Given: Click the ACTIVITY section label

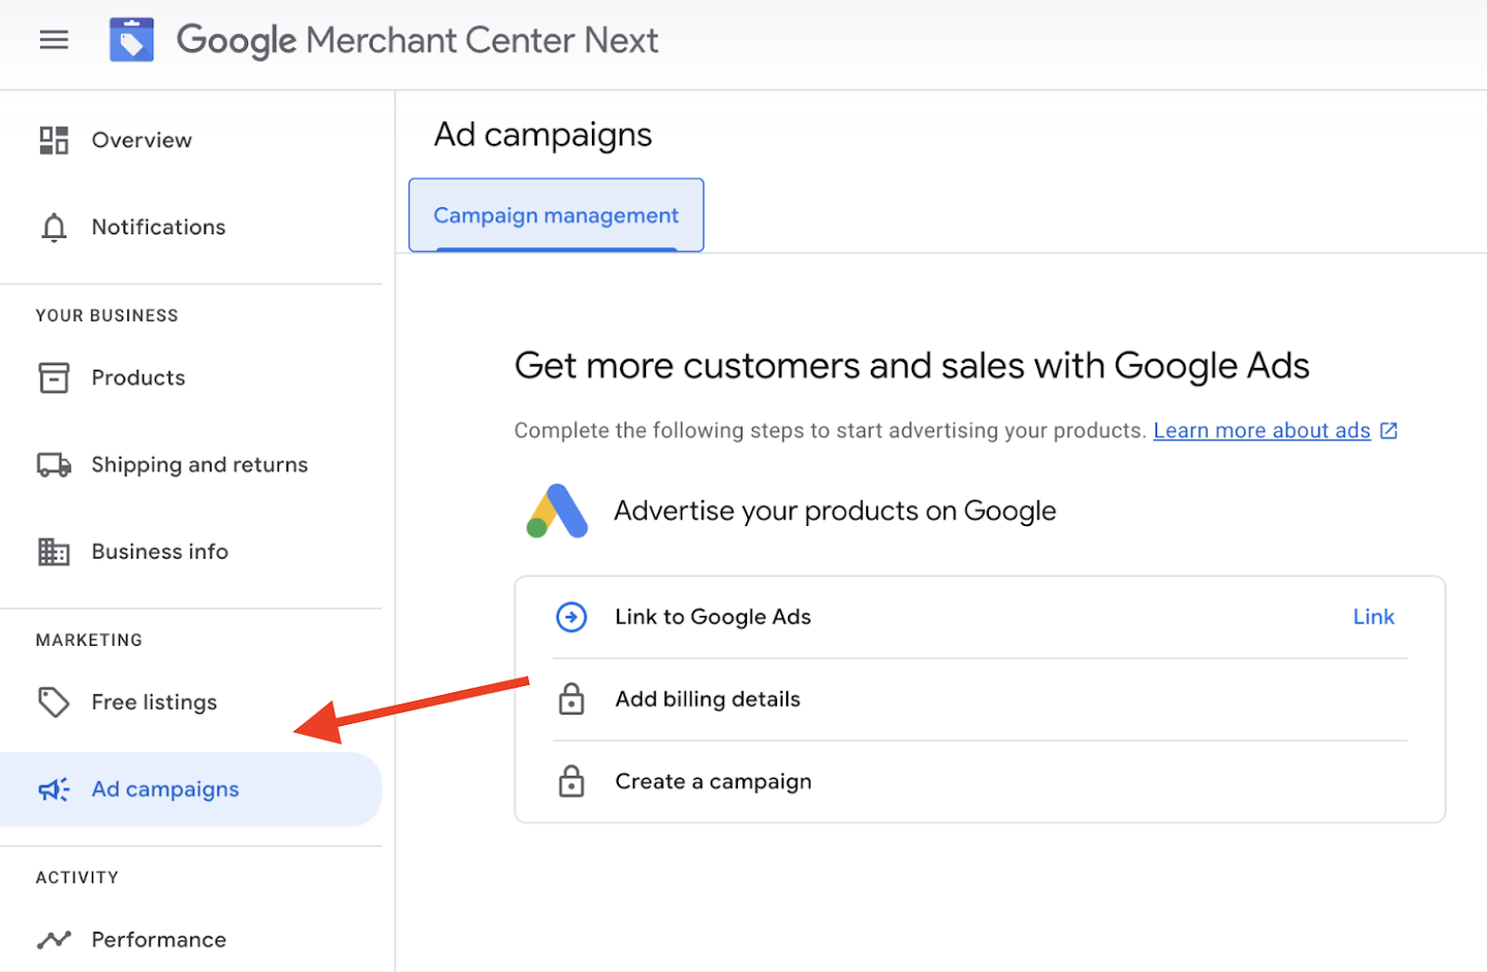Looking at the screenshot, I should coord(77,877).
